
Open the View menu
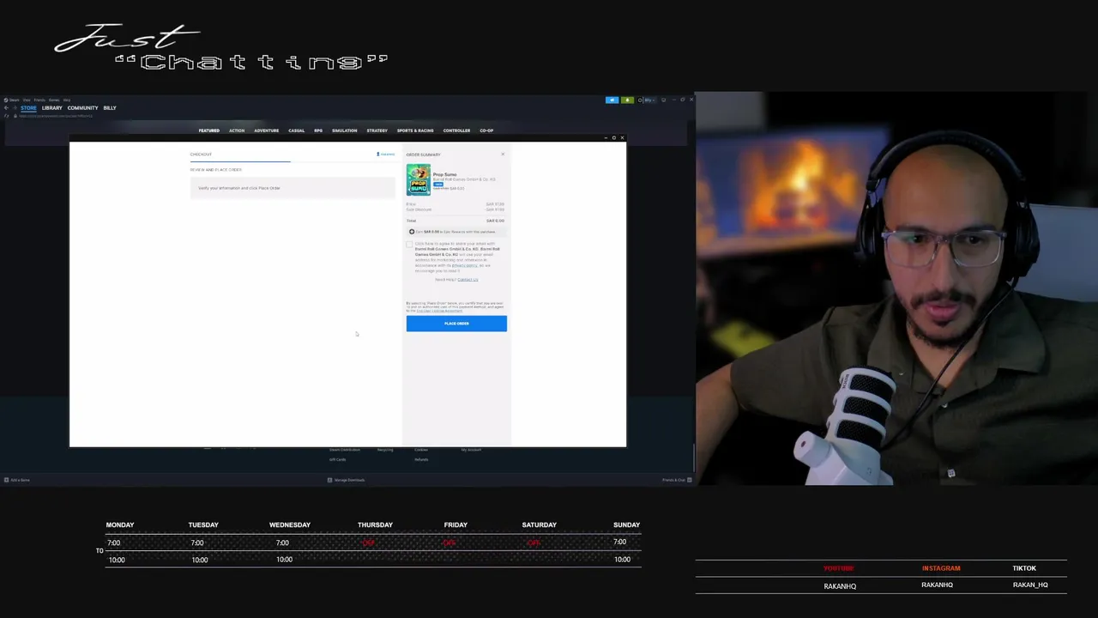coord(27,100)
